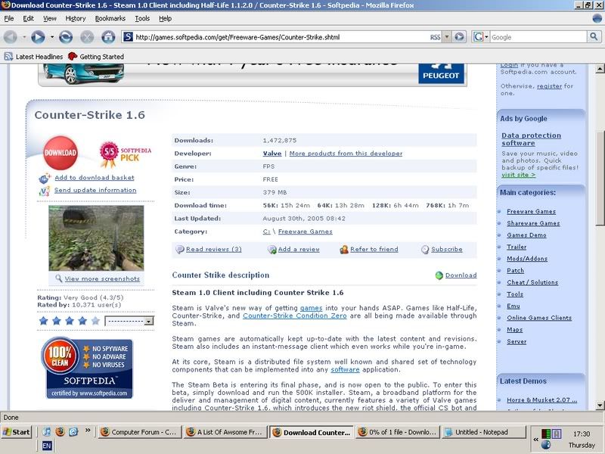This screenshot has width=605, height=454.
Task: Click the Read reviews (3) link
Action: pyautogui.click(x=213, y=249)
